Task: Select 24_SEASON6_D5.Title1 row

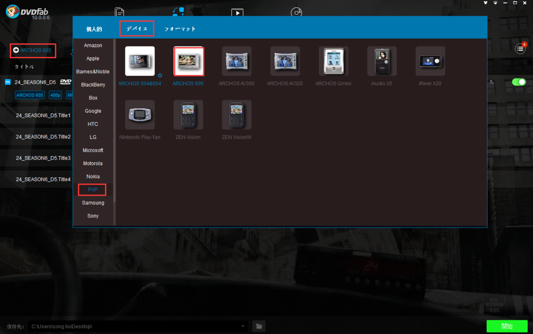Action: pos(43,115)
